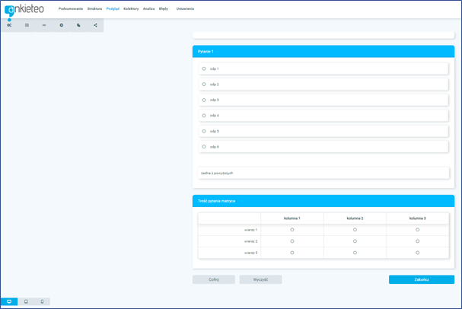The image size is (462, 309).
Task: Open the Analiza menu item
Action: (148, 8)
